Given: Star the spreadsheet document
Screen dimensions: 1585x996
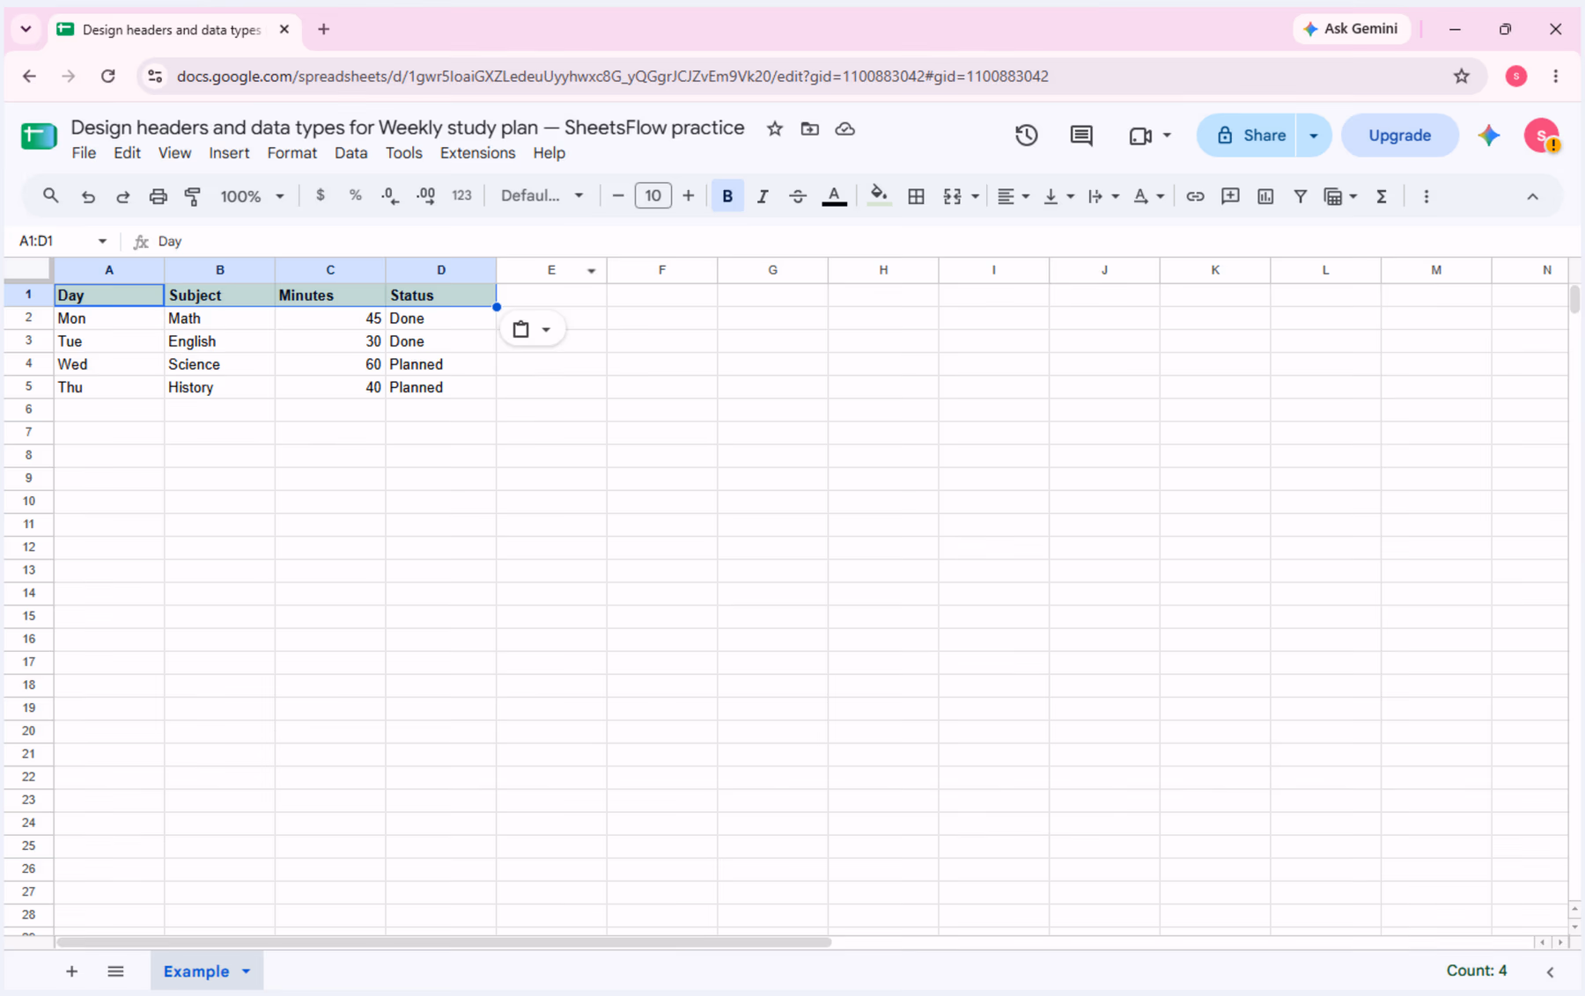Looking at the screenshot, I should [x=775, y=128].
